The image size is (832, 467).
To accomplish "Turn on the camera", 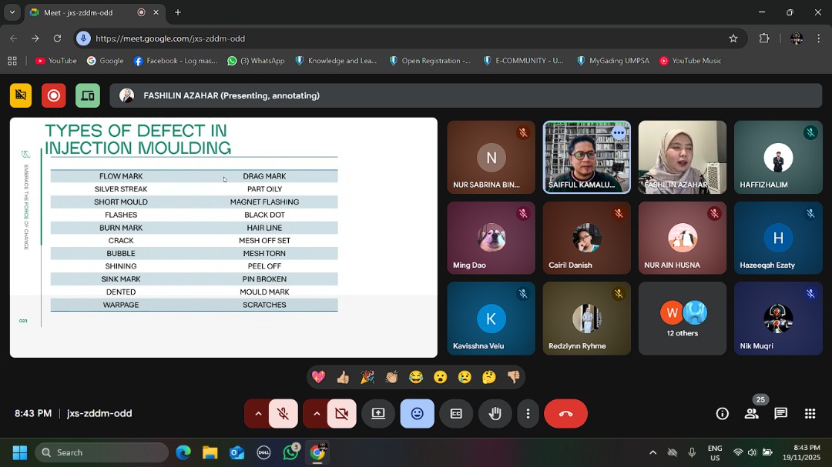I will tap(342, 414).
